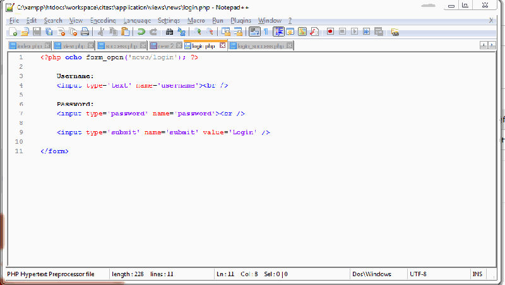Click 'Dos\Windows' in the status bar
Viewport: 505px width, 285px height.
pos(372,274)
